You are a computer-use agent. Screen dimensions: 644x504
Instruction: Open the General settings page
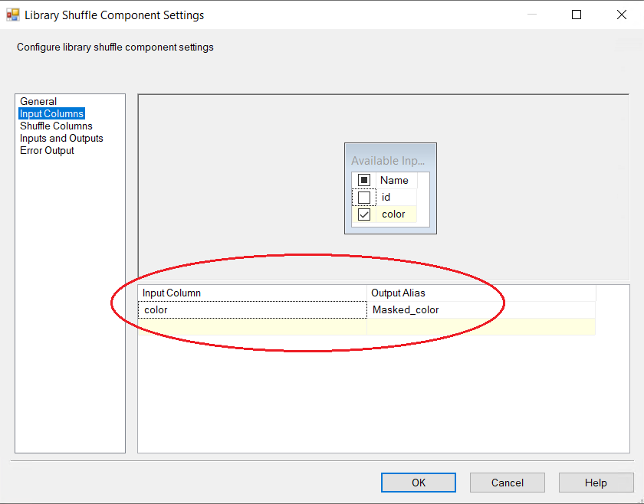(x=38, y=101)
